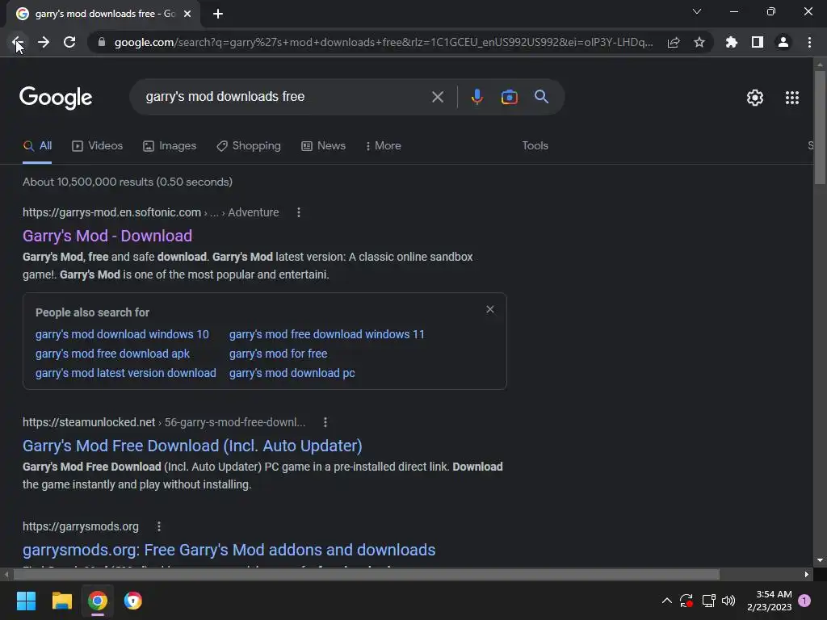Switch to the Shopping tab
Viewport: 827px width, 620px height.
point(249,146)
